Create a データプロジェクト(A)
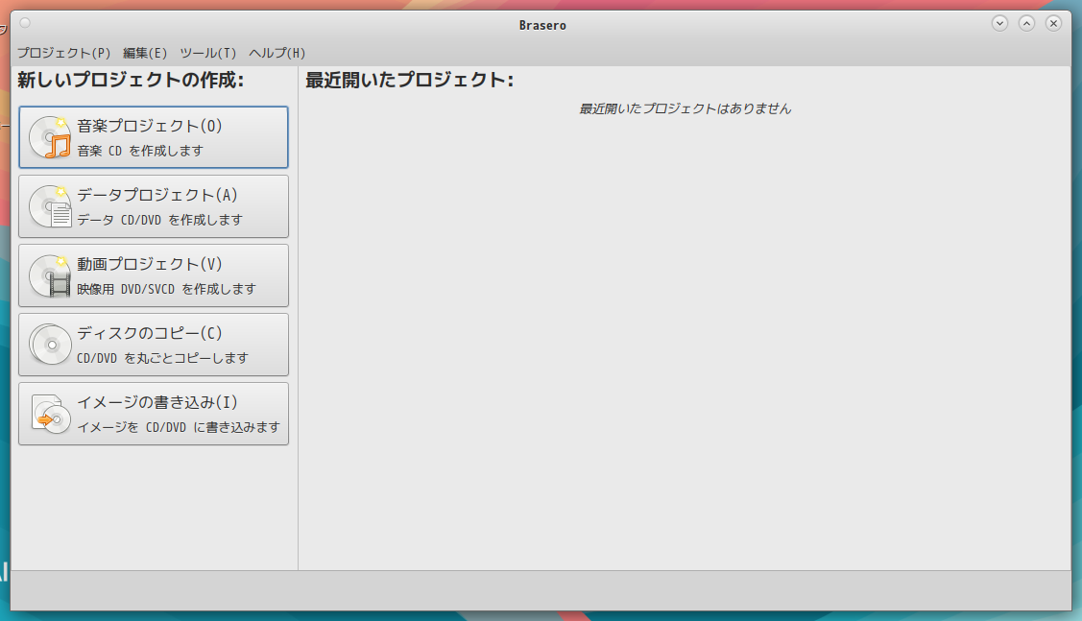Screen dimensions: 1082x621 click(154, 206)
